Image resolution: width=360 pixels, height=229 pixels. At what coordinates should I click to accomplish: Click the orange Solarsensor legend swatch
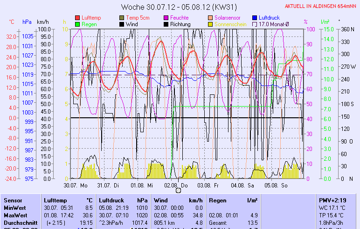[x=210, y=18]
